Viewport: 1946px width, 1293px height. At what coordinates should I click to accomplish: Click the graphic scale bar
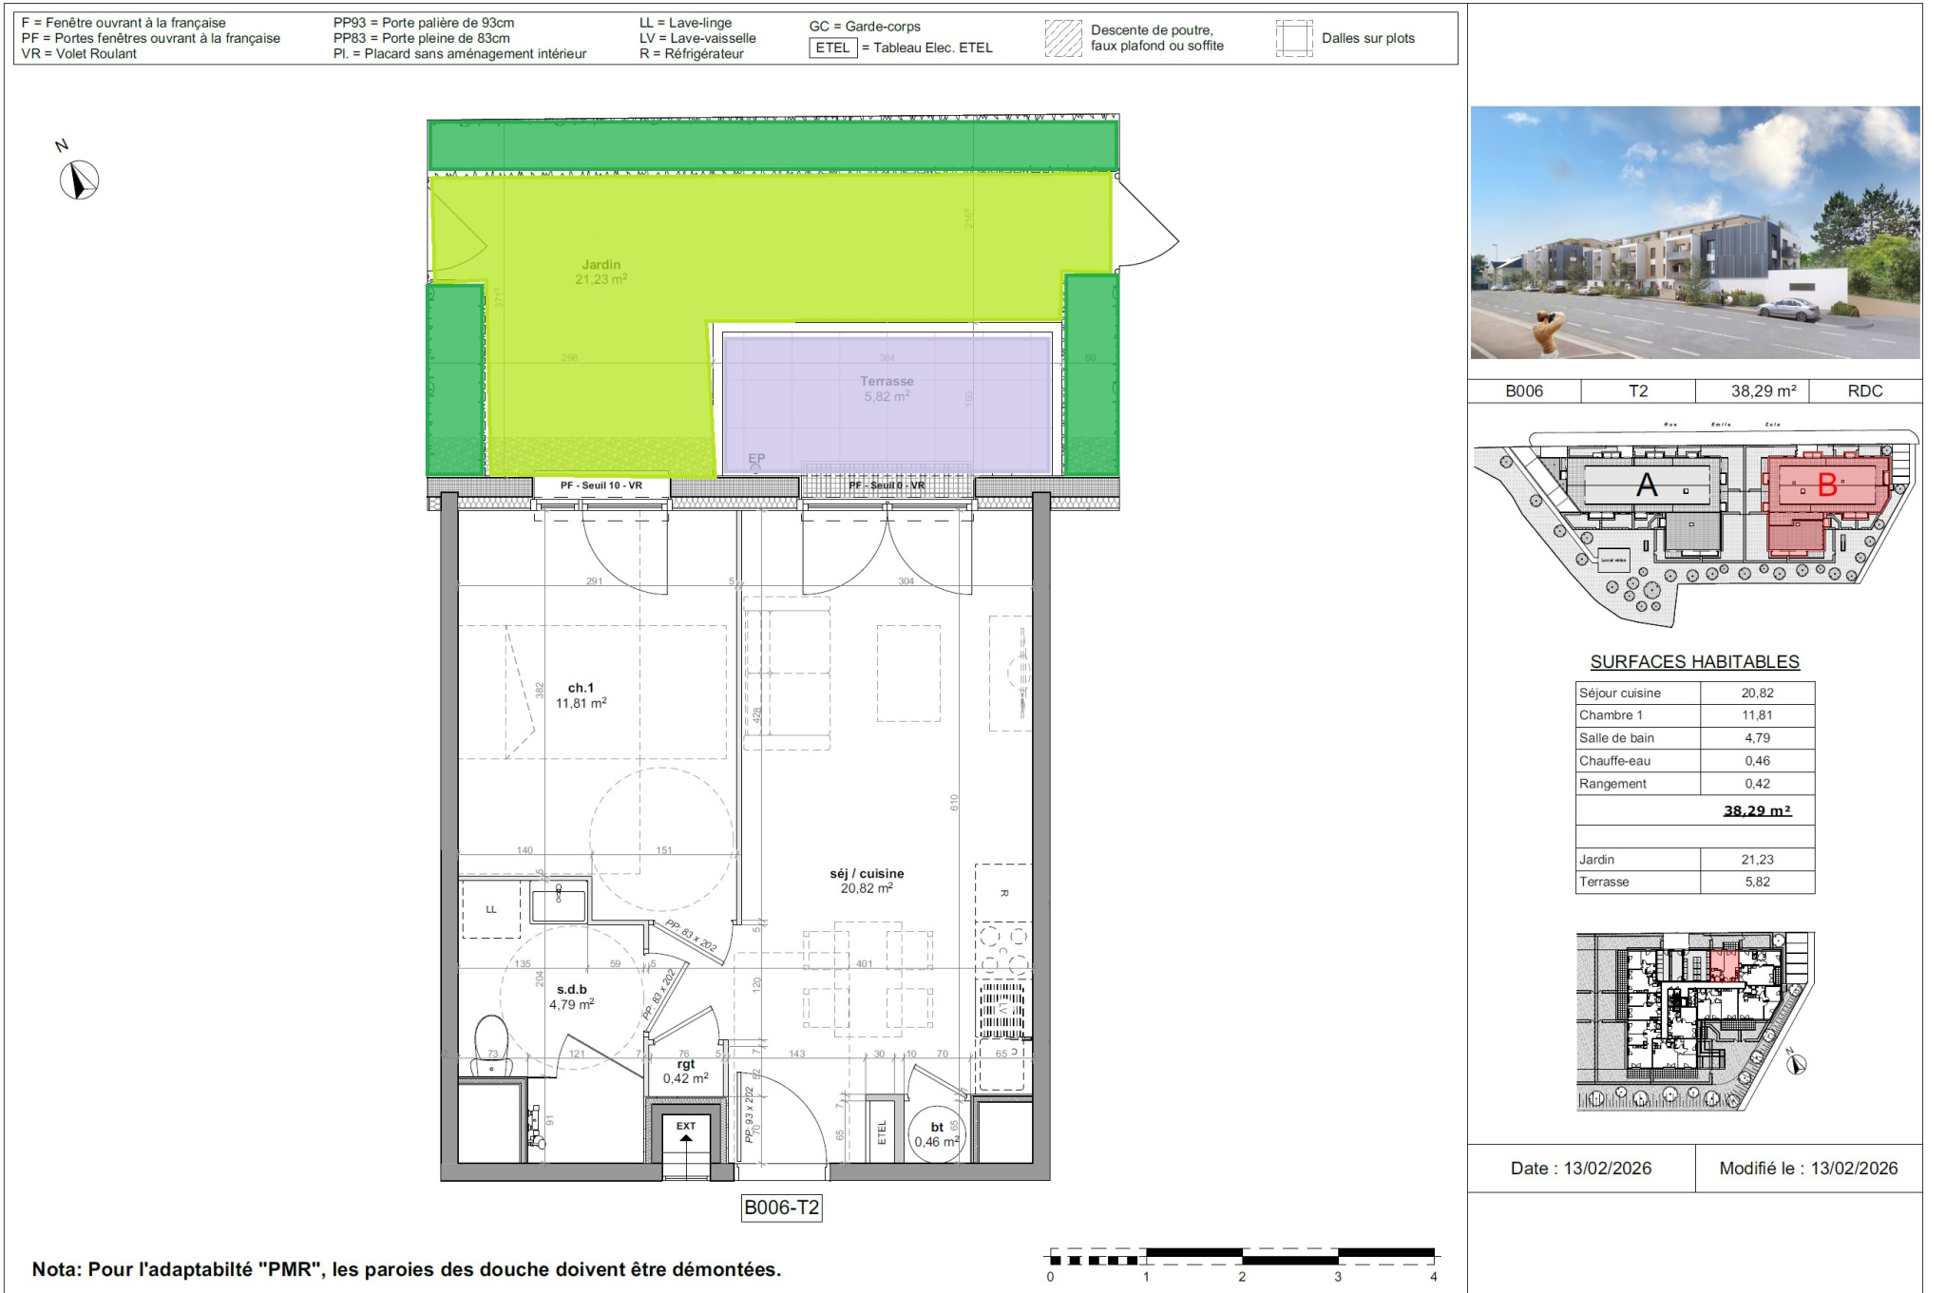pos(1242,1258)
